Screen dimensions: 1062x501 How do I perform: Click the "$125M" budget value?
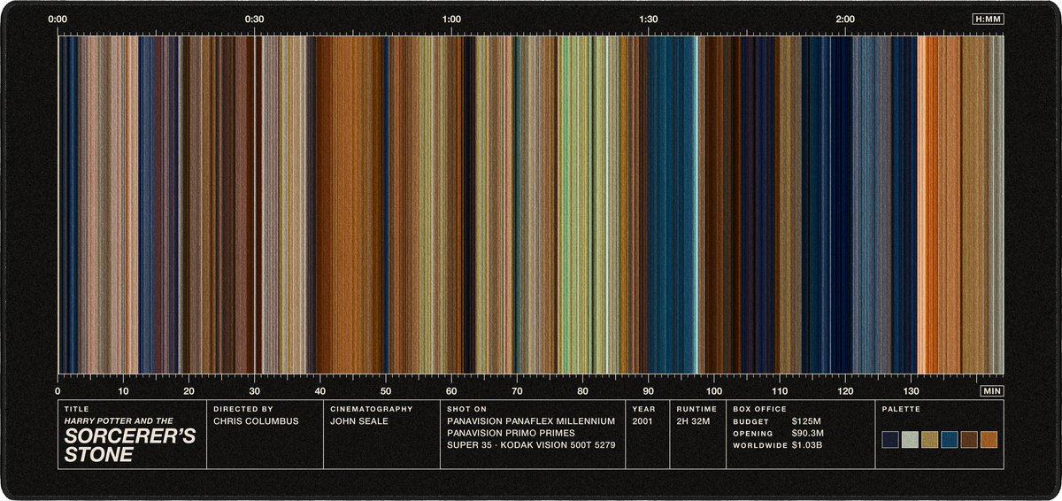(x=804, y=421)
